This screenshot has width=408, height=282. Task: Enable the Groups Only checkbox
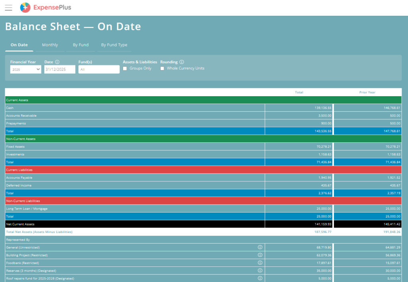(125, 69)
